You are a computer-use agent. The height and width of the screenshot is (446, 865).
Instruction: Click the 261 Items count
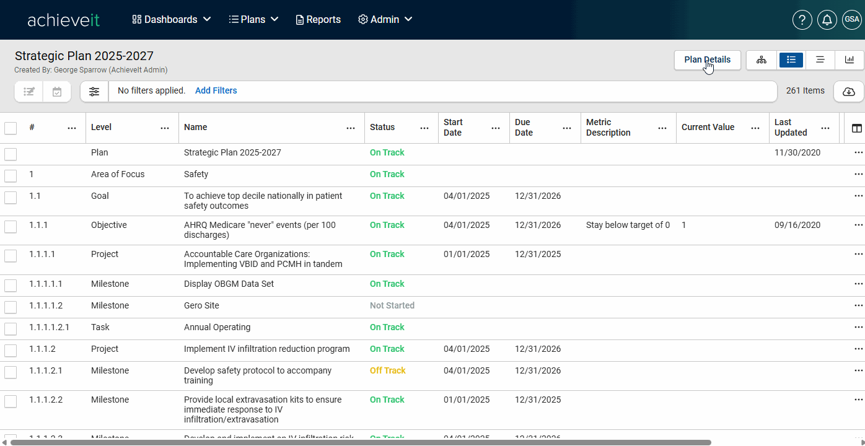click(806, 90)
